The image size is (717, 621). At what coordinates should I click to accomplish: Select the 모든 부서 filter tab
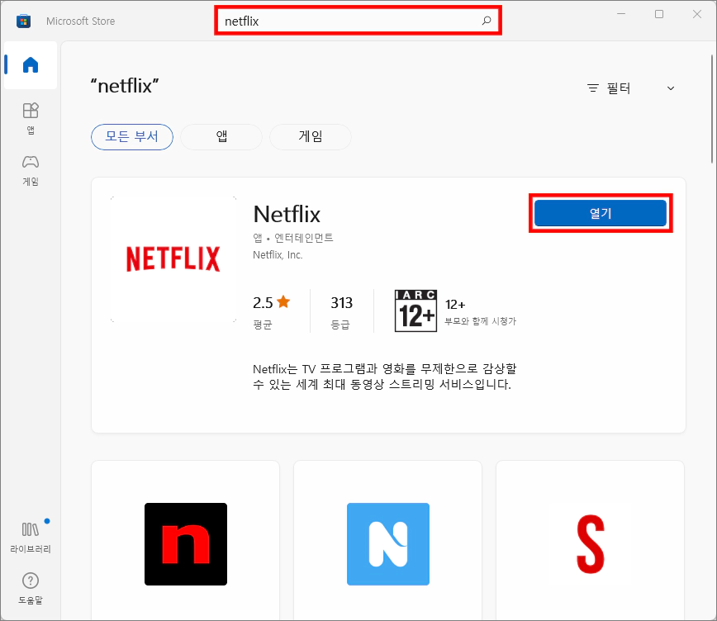pyautogui.click(x=132, y=137)
